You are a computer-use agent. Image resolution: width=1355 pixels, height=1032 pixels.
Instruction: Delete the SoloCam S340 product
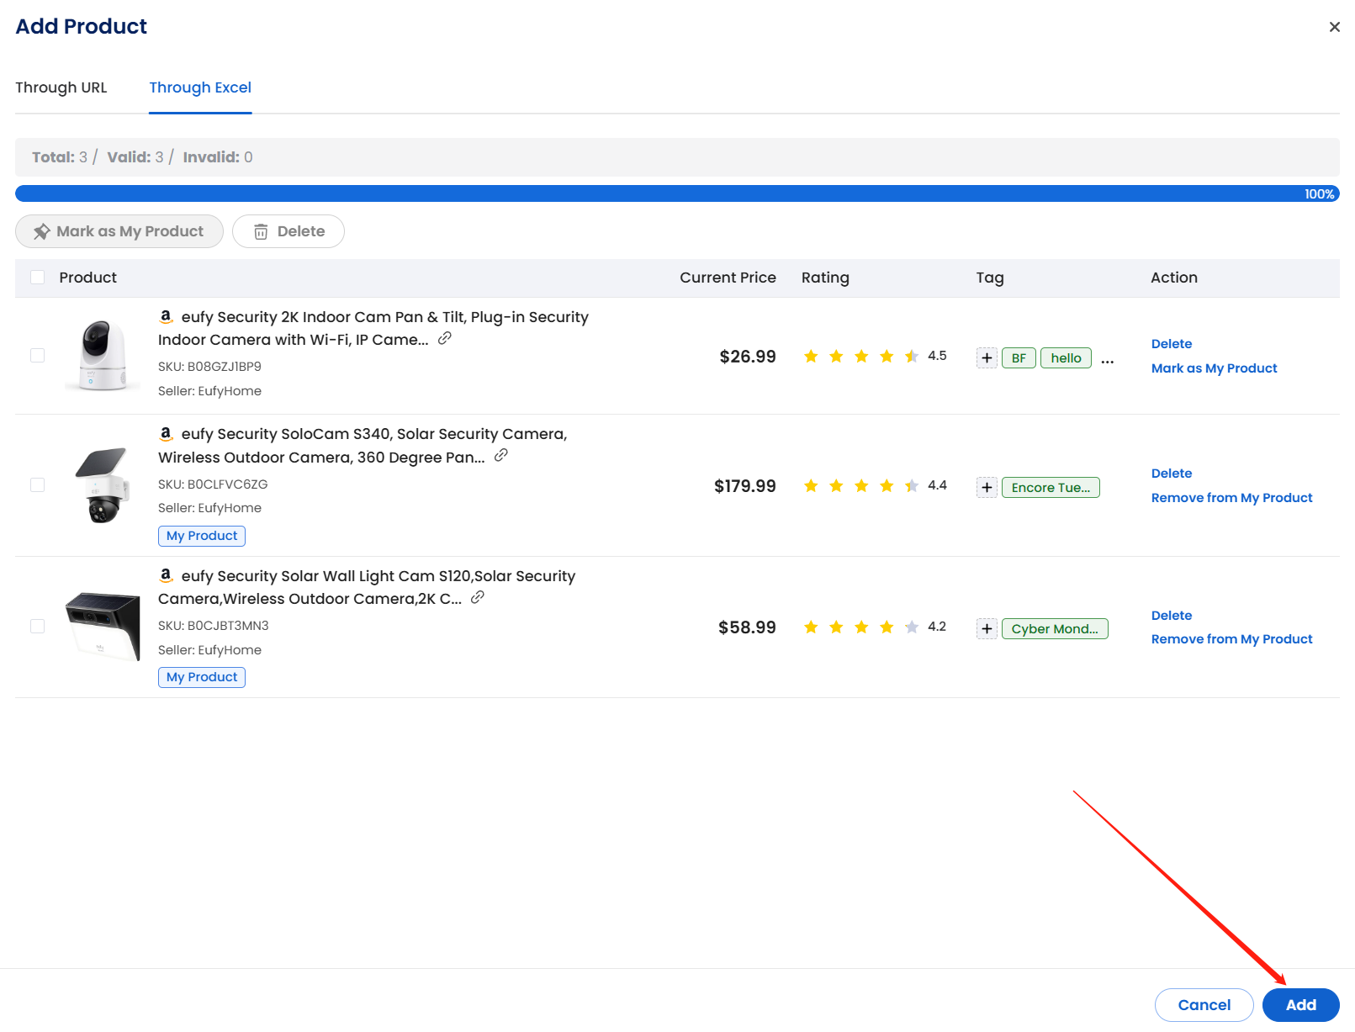1172,473
